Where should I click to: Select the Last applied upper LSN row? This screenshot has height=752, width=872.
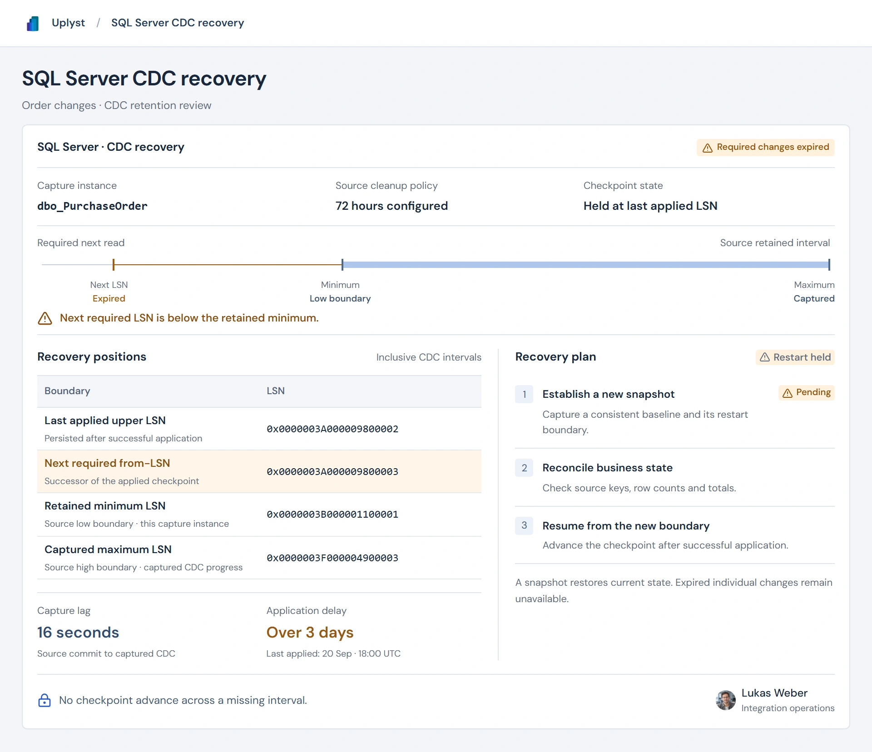[259, 429]
